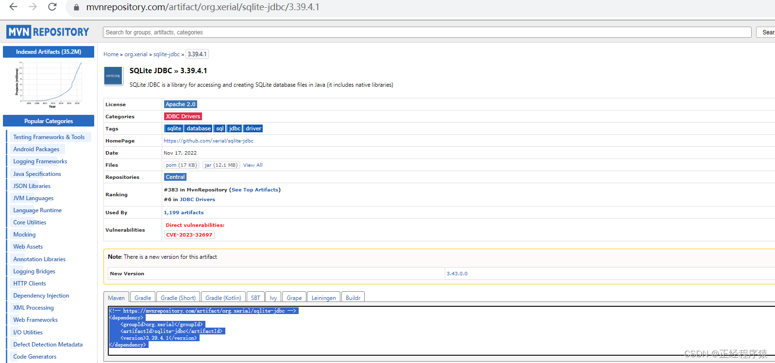Click View All files
This screenshot has width=775, height=363.
click(x=253, y=165)
